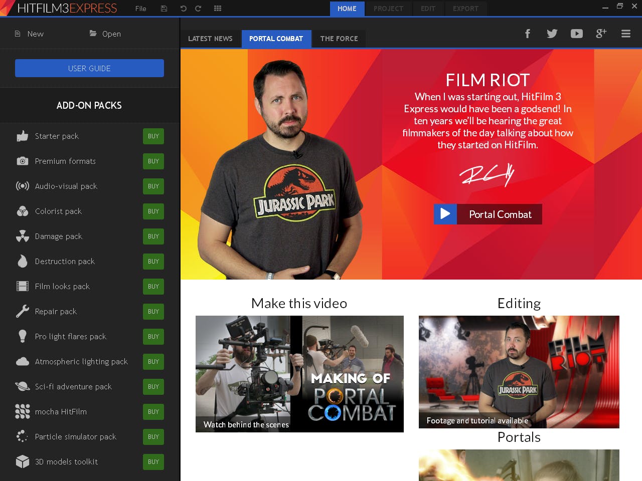Click the 3D models toolkit label
Image resolution: width=642 pixels, height=481 pixels.
(66, 462)
